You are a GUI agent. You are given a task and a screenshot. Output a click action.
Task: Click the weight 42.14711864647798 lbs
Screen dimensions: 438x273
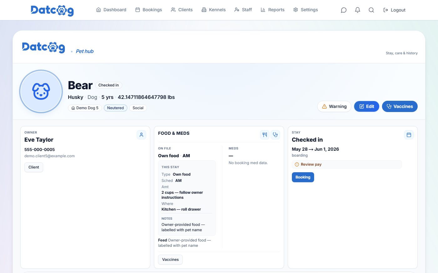(x=146, y=97)
